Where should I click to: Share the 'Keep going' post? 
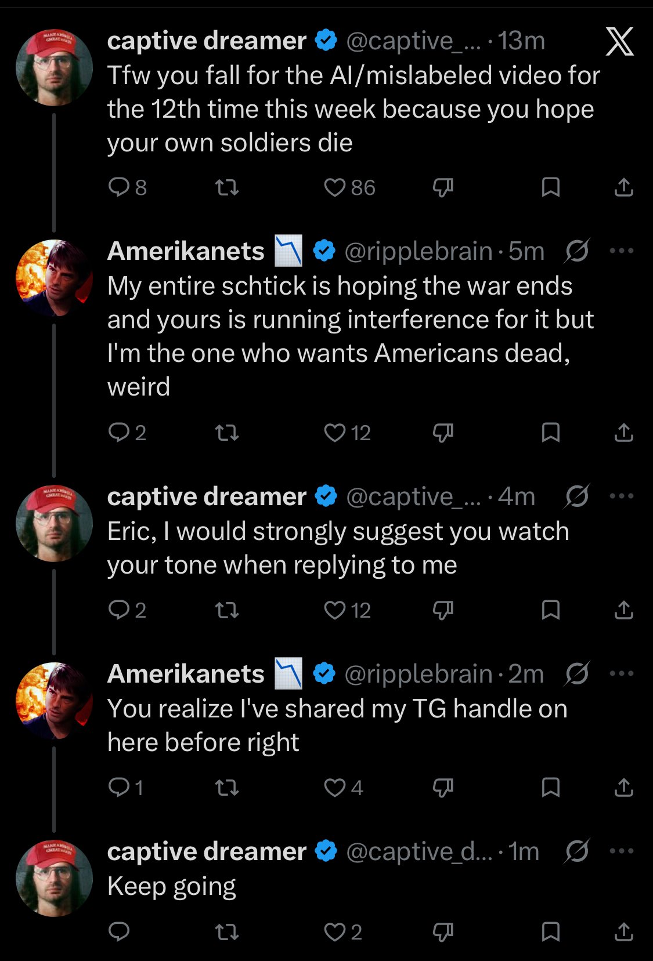pyautogui.click(x=624, y=932)
